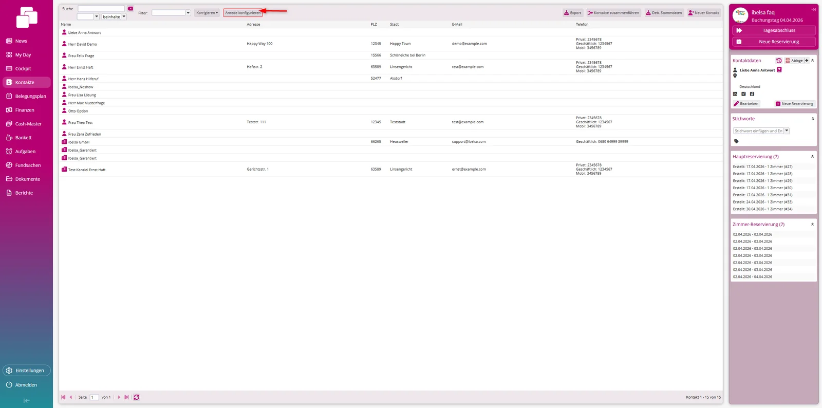Open the 'beinhalte' search condition dropdown
The height and width of the screenshot is (408, 822).
[x=124, y=17]
